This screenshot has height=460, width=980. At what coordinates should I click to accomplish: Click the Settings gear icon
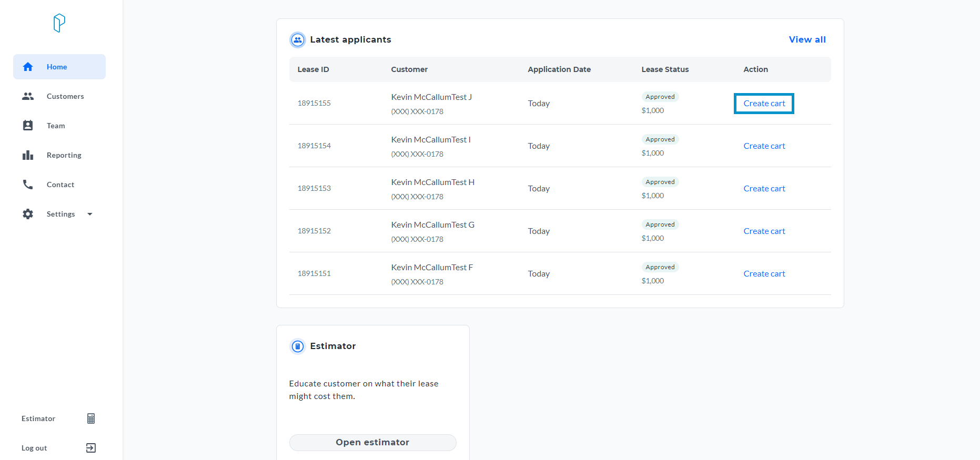pos(28,214)
